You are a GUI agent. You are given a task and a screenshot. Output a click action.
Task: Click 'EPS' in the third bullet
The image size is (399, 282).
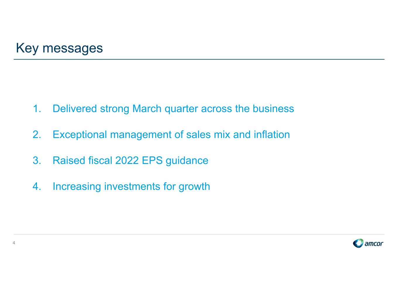pos(152,160)
